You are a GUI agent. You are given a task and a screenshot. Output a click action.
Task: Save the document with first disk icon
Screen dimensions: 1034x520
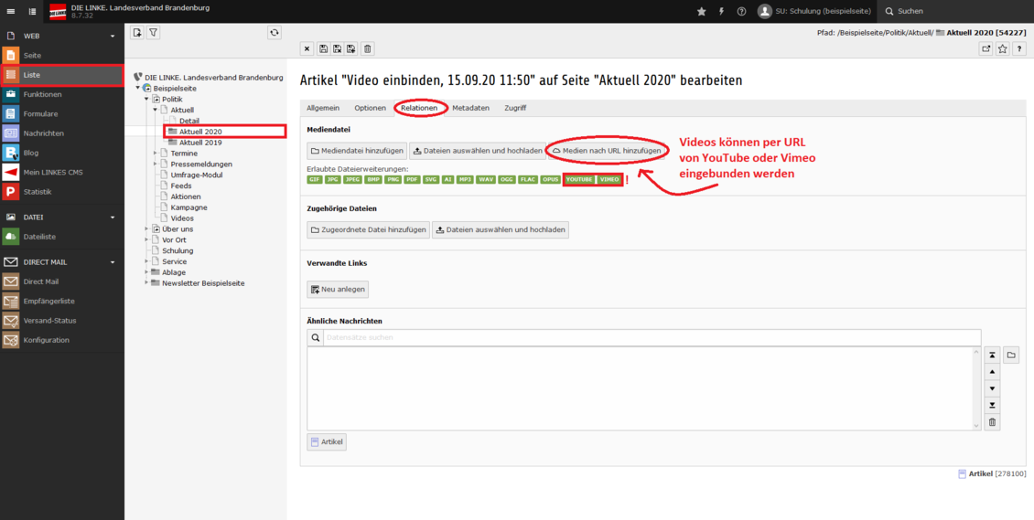tap(324, 48)
